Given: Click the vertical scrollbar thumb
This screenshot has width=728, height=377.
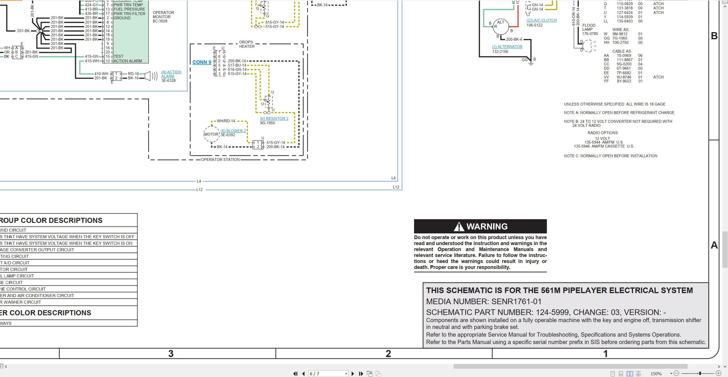Looking at the screenshot, I should click(x=725, y=250).
